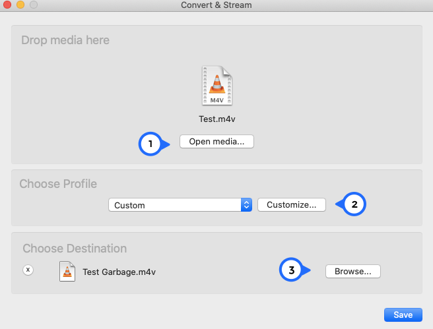Click the blue numbered marker 1
This screenshot has height=329, width=433.
[x=150, y=144]
